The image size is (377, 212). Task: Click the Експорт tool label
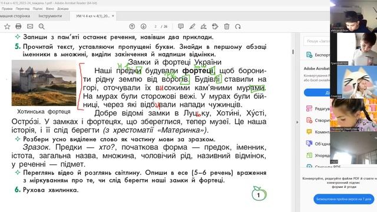click(x=322, y=55)
